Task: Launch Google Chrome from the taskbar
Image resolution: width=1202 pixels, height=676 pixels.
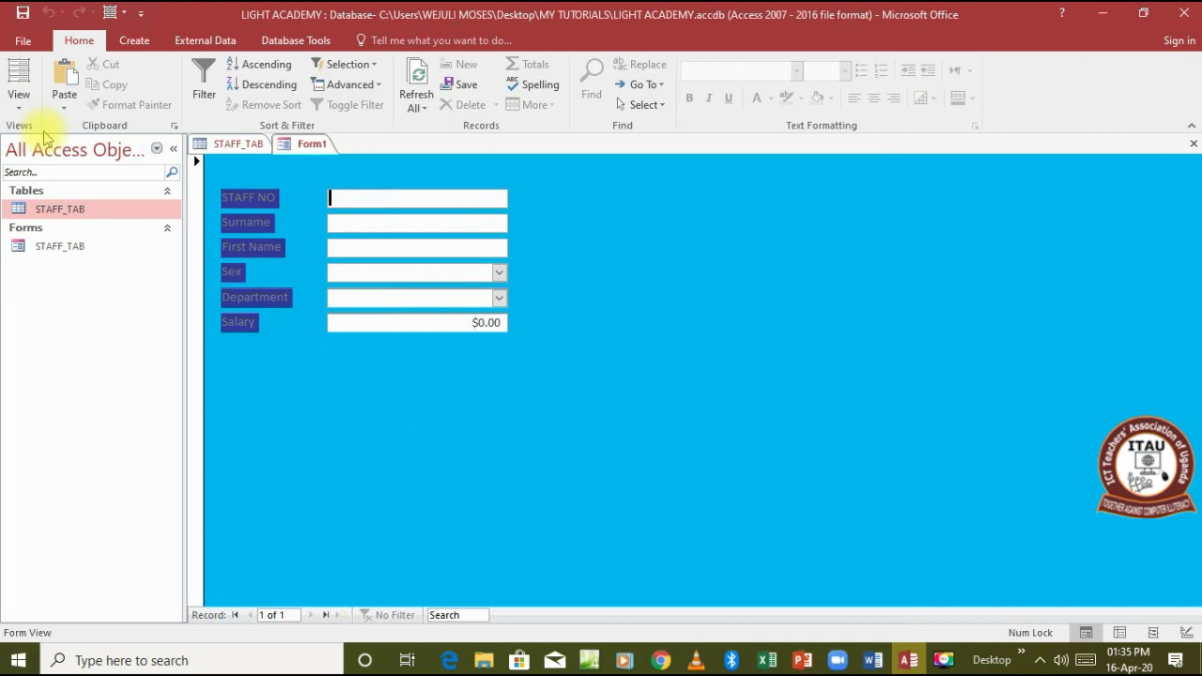Action: click(661, 660)
